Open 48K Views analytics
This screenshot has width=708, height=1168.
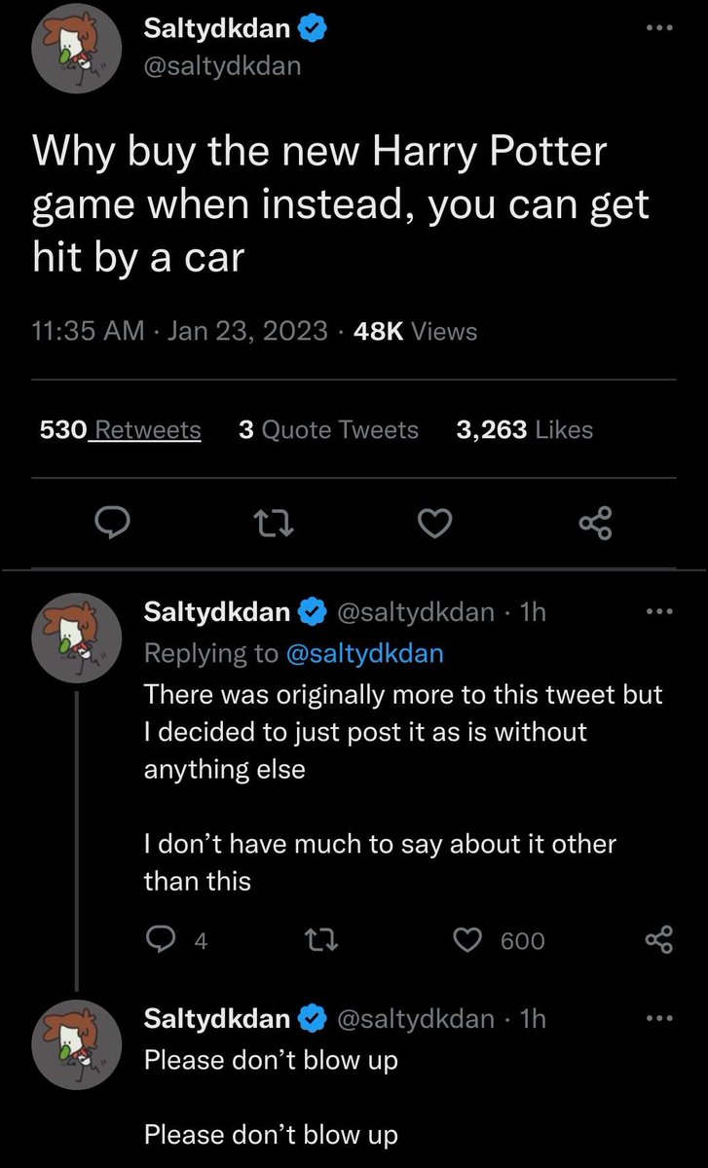pos(419,331)
